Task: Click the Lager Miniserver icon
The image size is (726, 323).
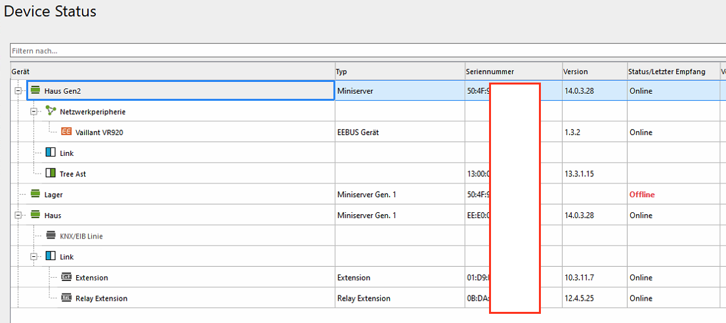Action: point(35,195)
